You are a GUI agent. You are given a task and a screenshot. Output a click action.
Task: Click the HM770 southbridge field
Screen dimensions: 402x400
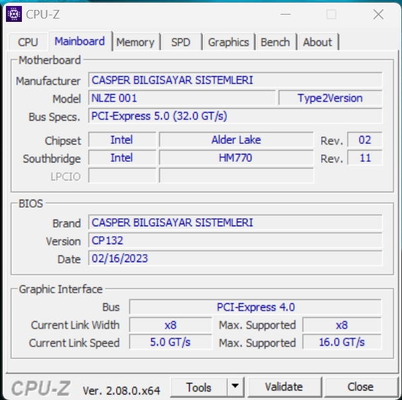[236, 158]
